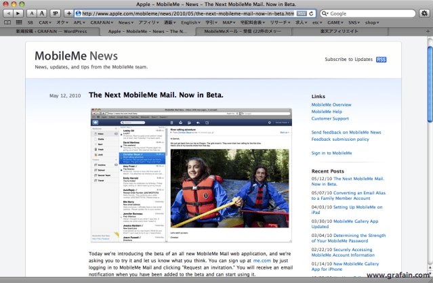Click the 1P toolbar button

(x=56, y=14)
